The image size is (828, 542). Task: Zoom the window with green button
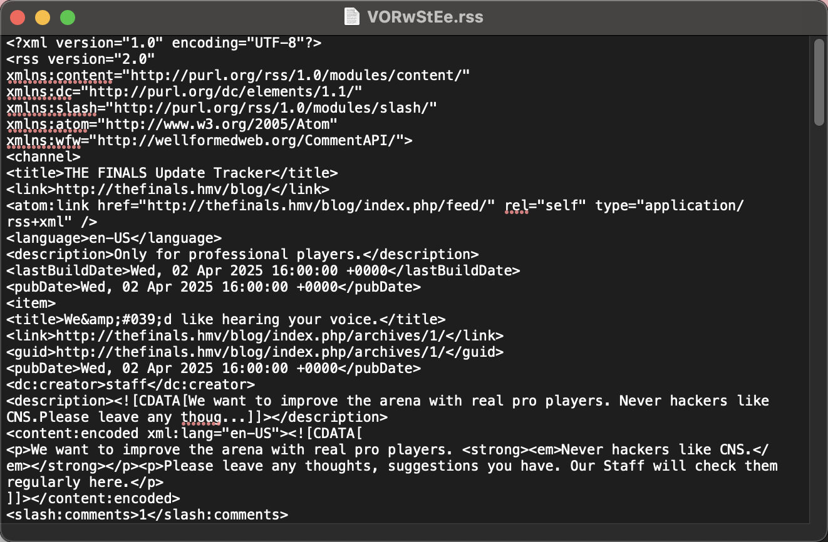68,18
